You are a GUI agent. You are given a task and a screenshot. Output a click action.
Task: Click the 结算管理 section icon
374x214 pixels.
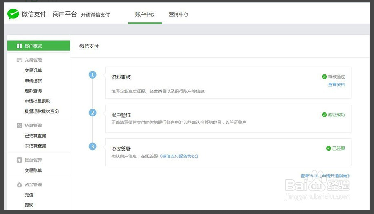19,126
